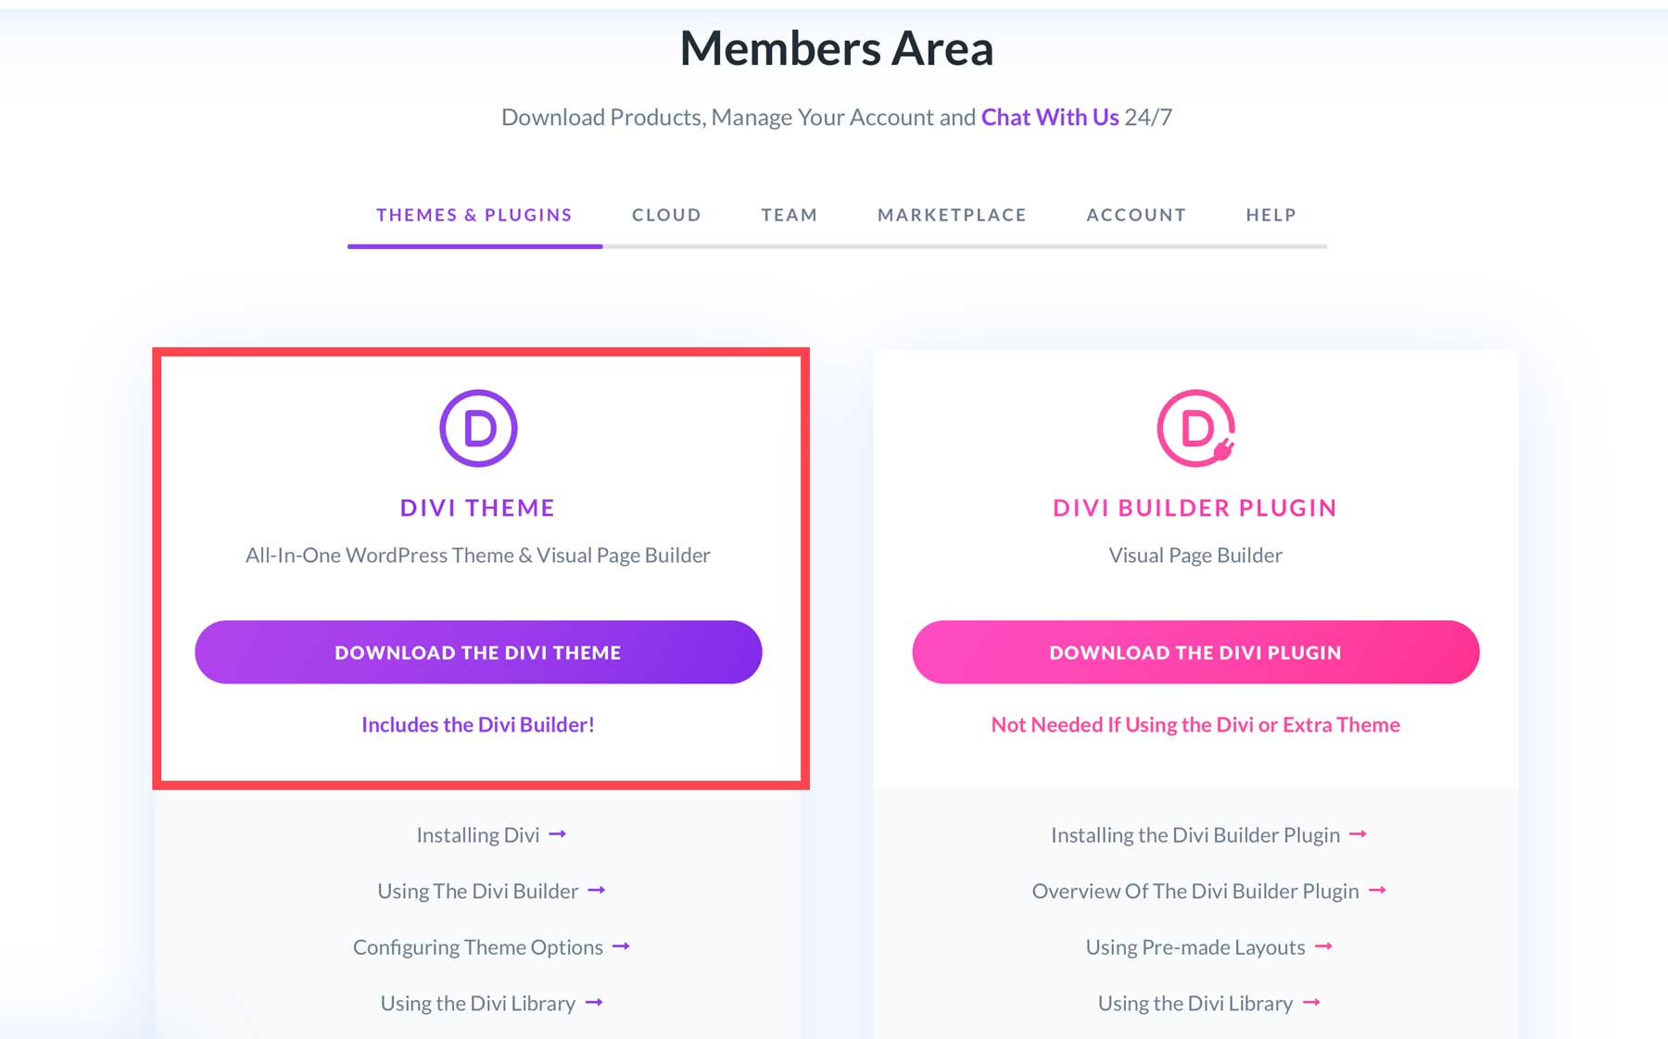Screen dimensions: 1668x1039
Task: Open Using Pre-made Layouts link
Action: (x=1208, y=947)
